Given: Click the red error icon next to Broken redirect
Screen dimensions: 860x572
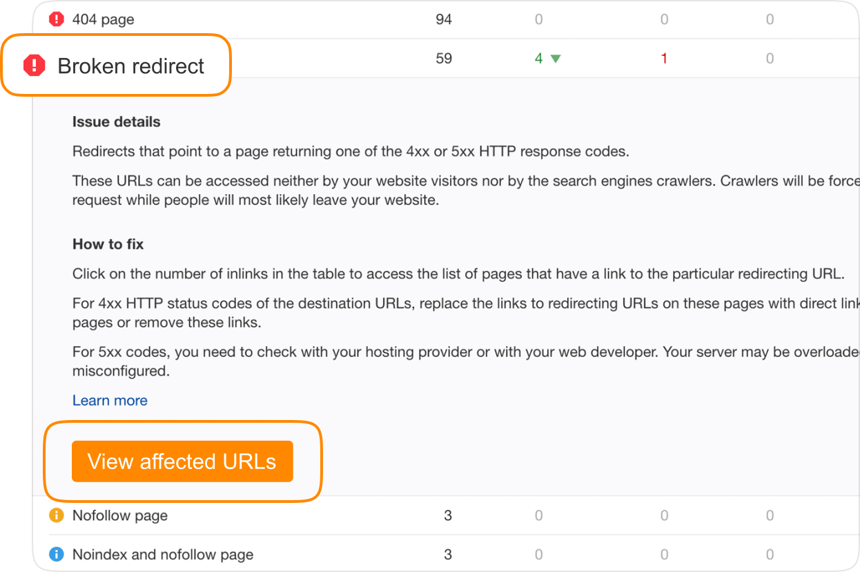Looking at the screenshot, I should point(34,66).
